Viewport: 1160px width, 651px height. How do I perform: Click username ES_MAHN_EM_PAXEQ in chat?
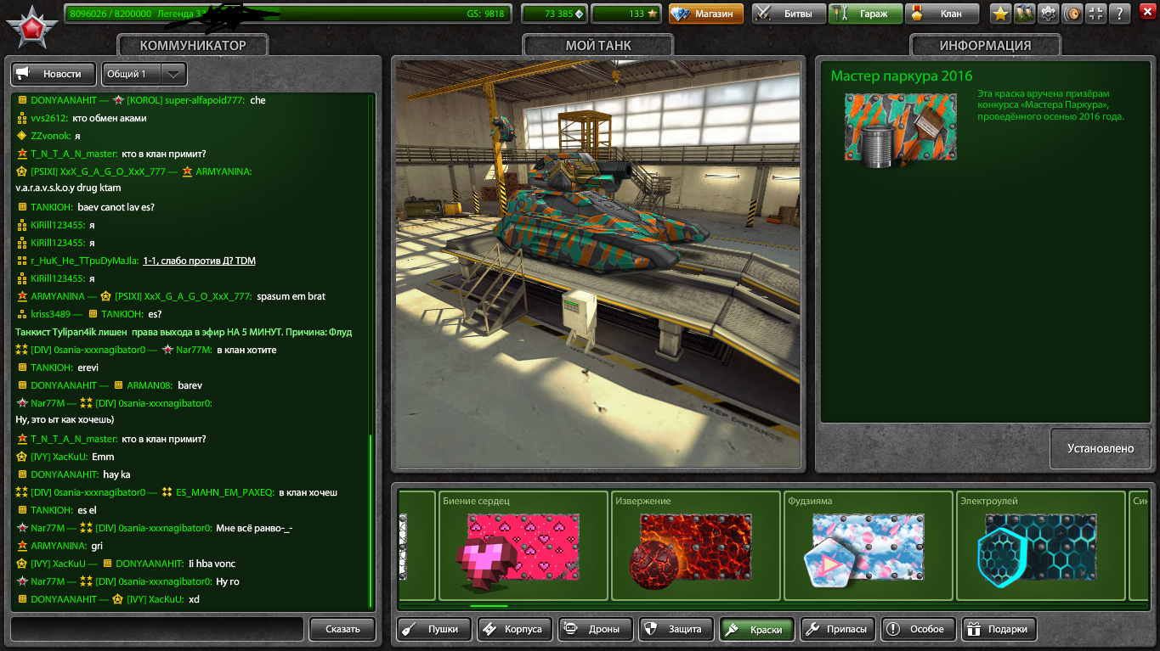[224, 492]
